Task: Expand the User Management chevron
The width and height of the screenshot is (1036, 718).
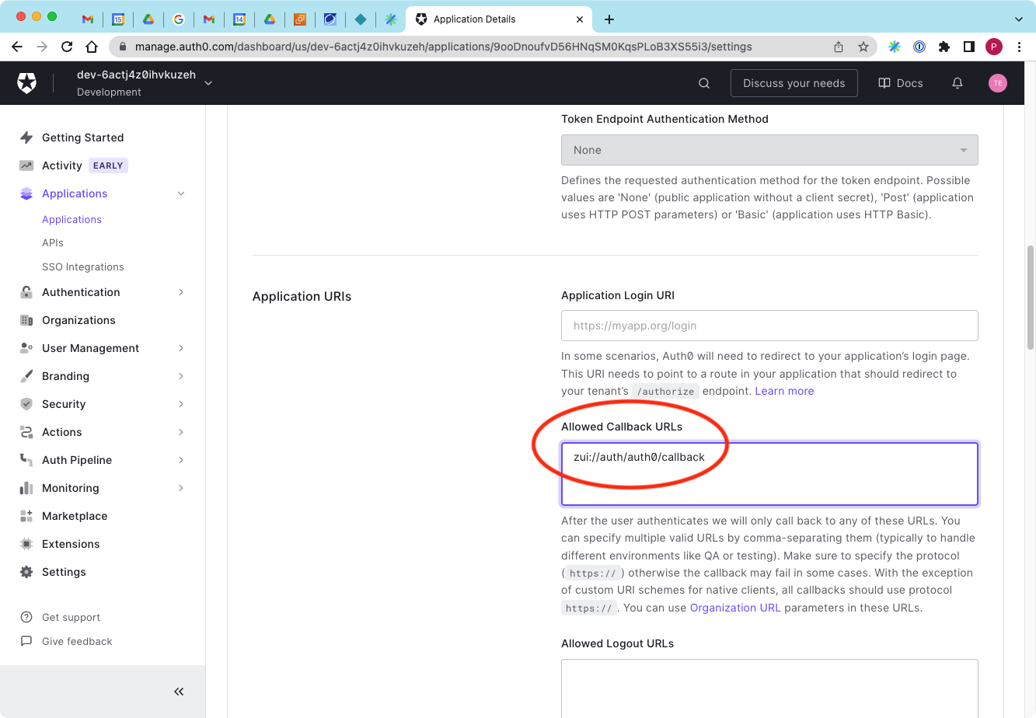Action: [181, 348]
